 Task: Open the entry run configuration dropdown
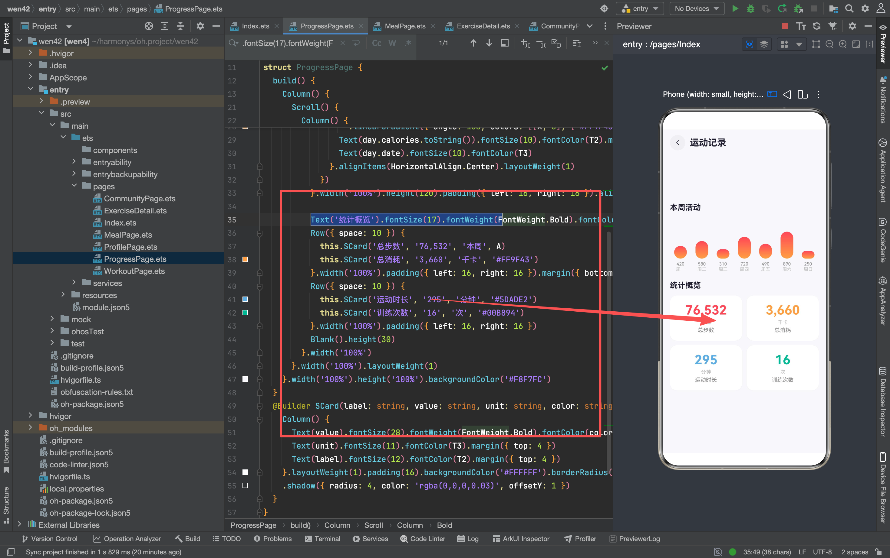pos(640,8)
